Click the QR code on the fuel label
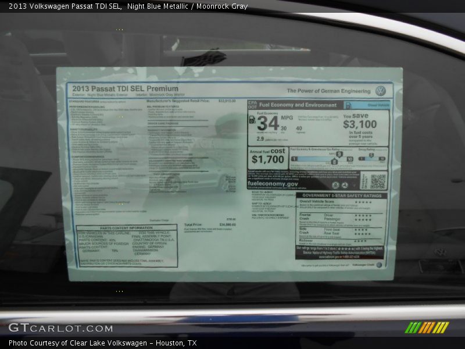The height and width of the screenshot is (349, 465). coord(377,181)
